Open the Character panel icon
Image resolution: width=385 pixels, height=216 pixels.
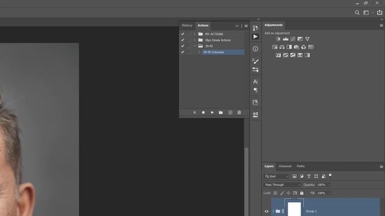coord(255,82)
